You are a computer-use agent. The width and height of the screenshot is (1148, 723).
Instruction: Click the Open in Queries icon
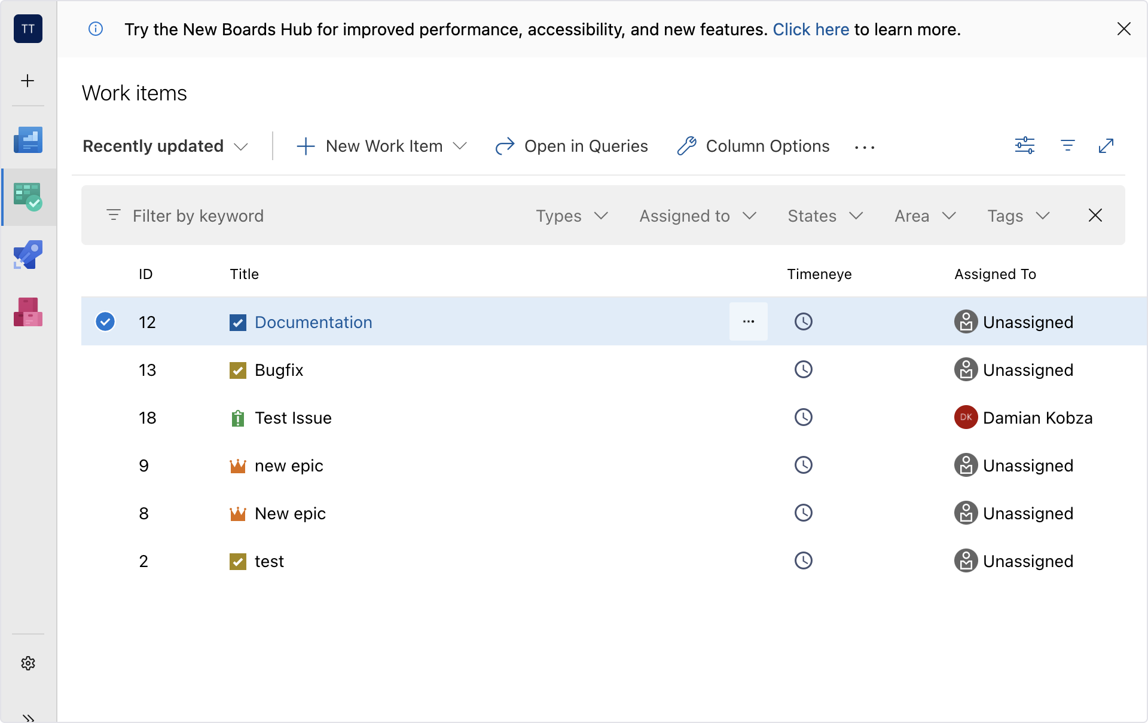[x=504, y=146]
